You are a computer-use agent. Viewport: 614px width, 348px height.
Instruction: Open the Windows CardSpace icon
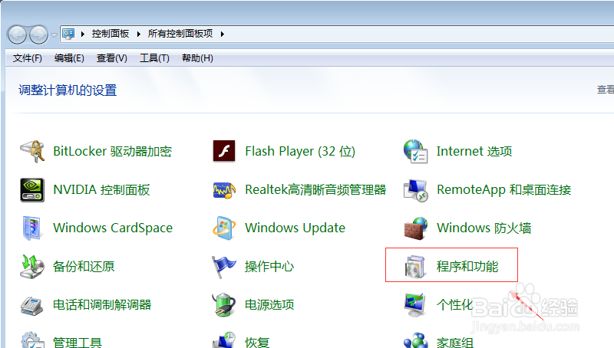point(31,228)
